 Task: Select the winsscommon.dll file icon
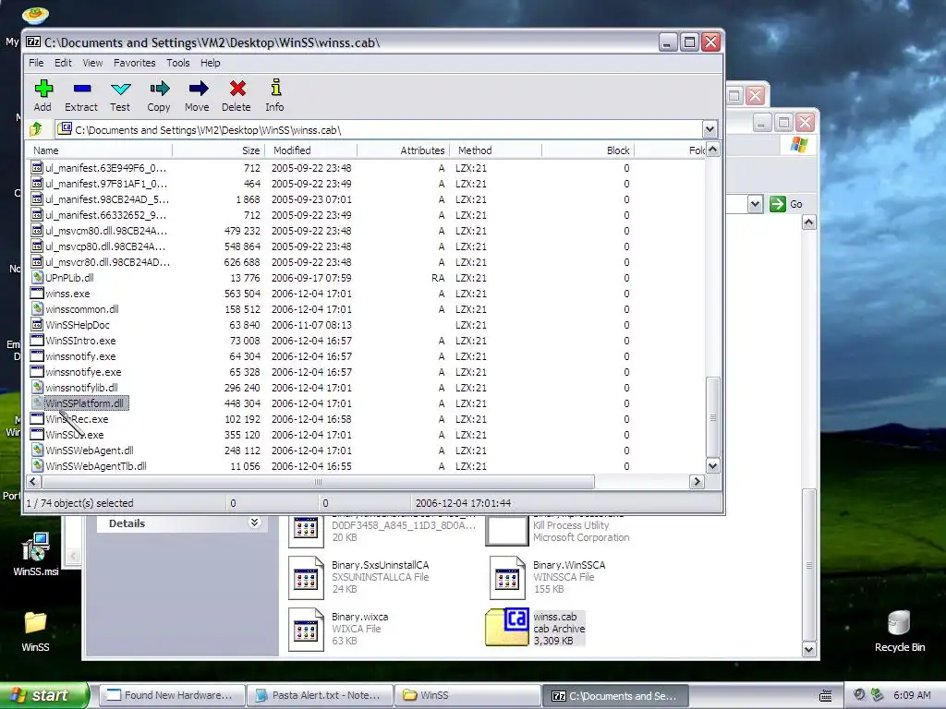click(x=37, y=309)
